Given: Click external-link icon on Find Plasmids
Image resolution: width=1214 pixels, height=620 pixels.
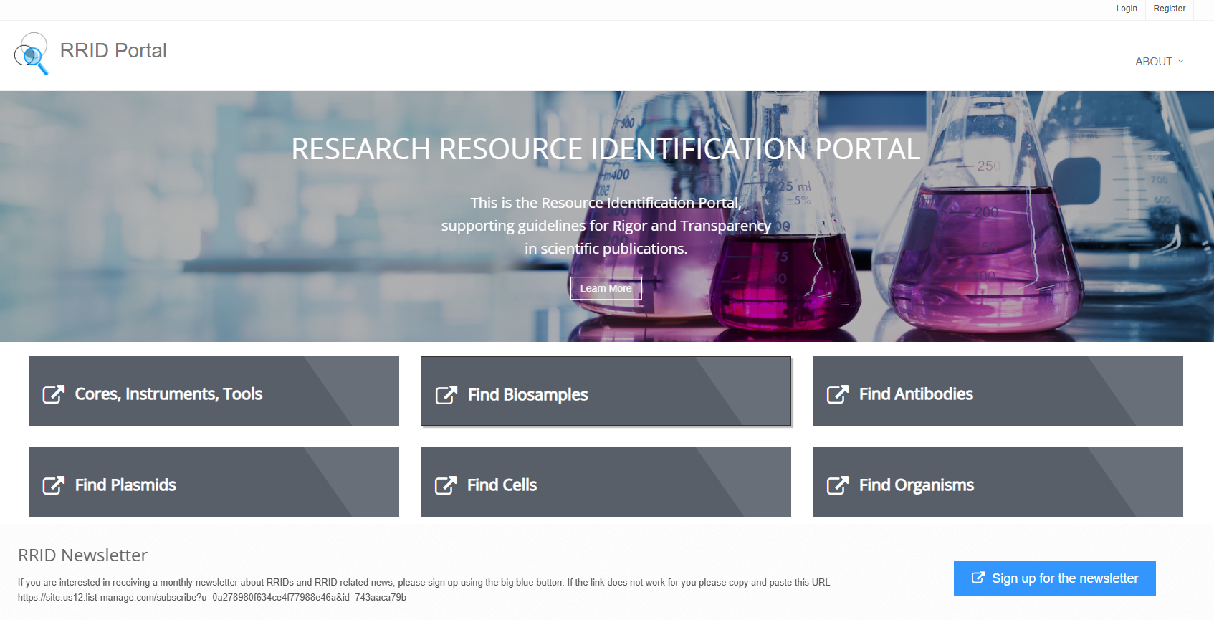Looking at the screenshot, I should 54,485.
